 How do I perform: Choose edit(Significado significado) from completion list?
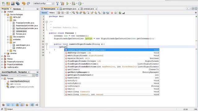pyautogui.click(x=112, y=55)
